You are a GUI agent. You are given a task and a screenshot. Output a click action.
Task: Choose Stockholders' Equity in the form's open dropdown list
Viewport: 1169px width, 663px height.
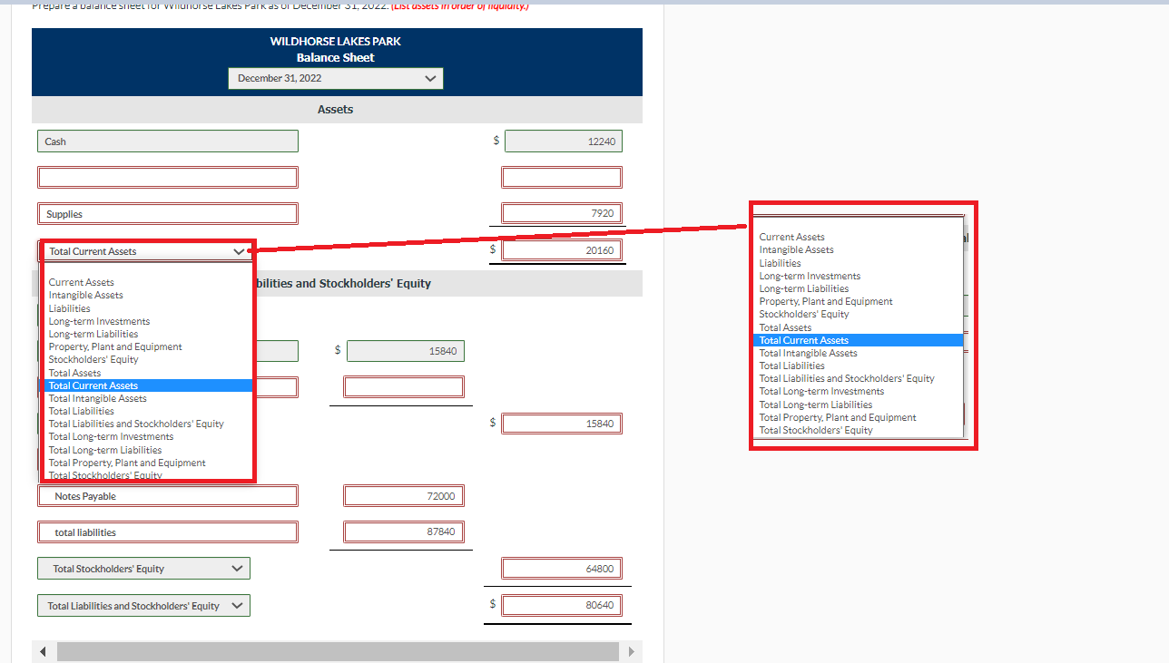point(93,359)
